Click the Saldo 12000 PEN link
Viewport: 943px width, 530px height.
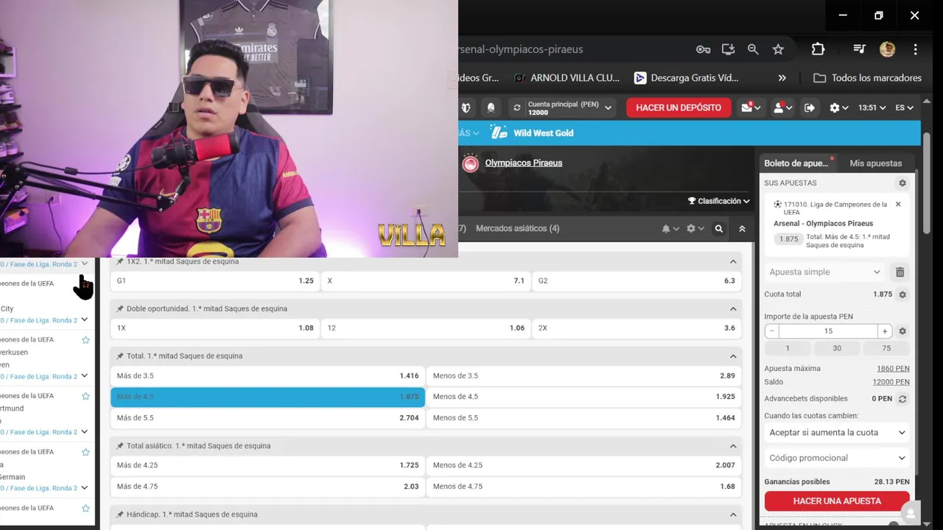[x=891, y=382]
